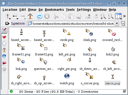Reload the current folder view
Screen dimensions: 128x95
click(39, 16)
